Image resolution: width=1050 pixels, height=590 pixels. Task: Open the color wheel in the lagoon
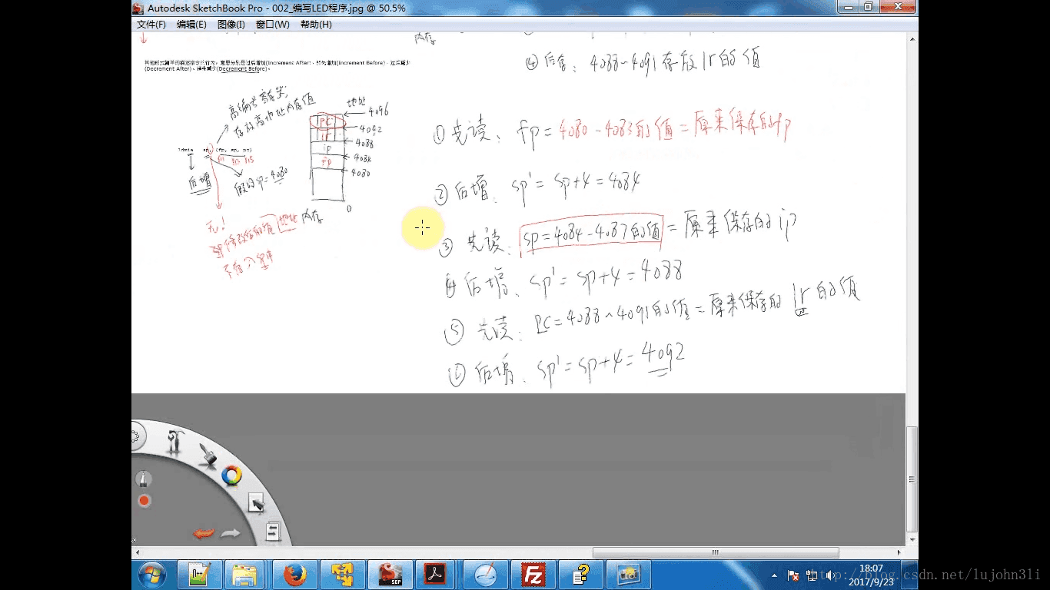(x=231, y=476)
